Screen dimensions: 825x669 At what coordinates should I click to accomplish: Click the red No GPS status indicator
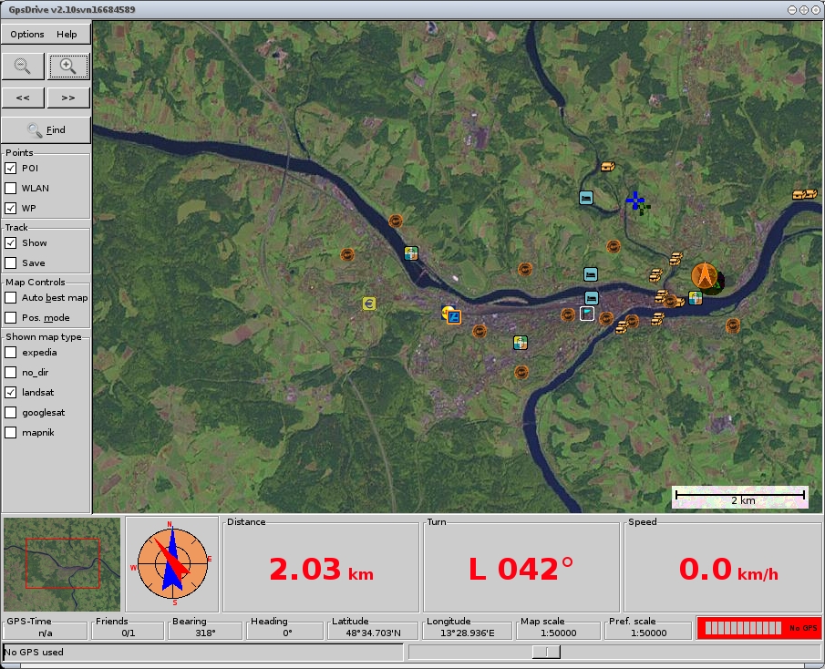point(758,628)
